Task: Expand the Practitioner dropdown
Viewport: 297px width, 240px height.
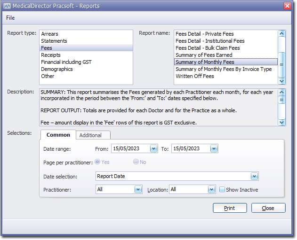Action: point(138,190)
